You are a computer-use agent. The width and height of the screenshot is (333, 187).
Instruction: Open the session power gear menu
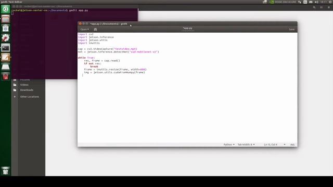tap(330, 2)
